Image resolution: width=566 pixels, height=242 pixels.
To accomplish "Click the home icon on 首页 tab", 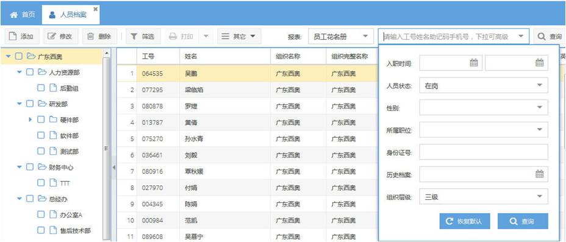I will pos(13,15).
